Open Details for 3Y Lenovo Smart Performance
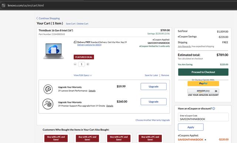The image size is (237, 143). click(92, 91)
